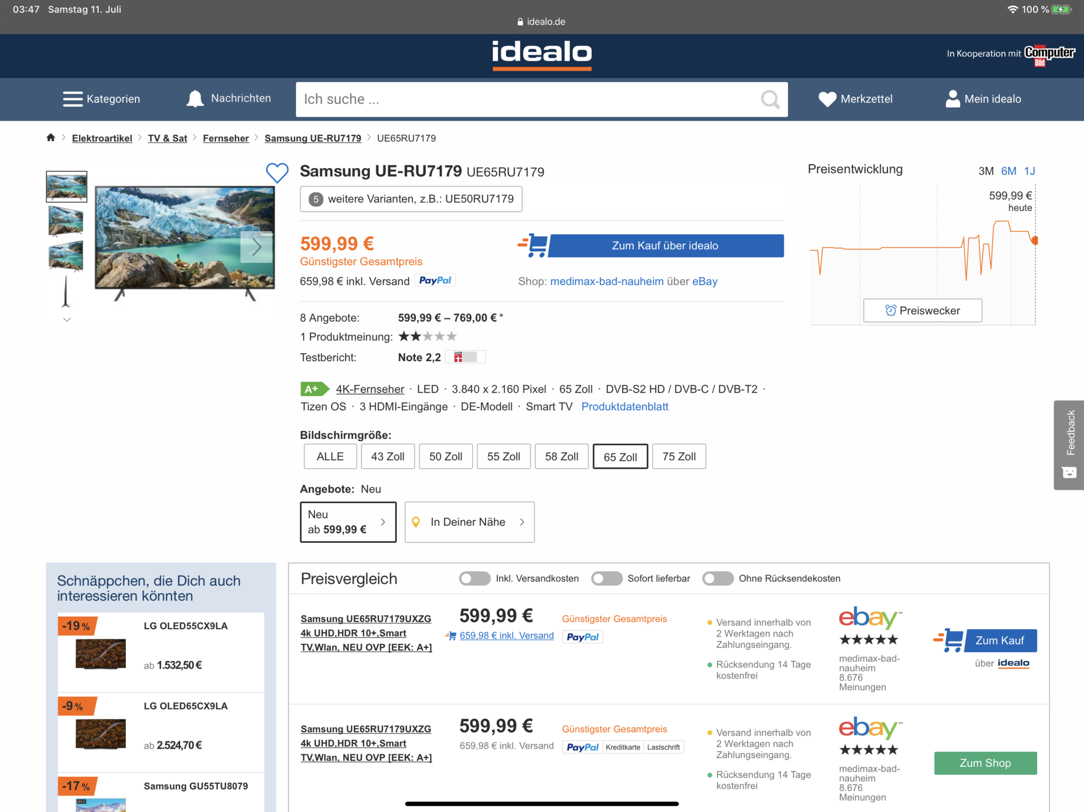Screen dimensions: 1084x812
Task: Open Merkzettel heart icon in header
Action: click(x=827, y=99)
